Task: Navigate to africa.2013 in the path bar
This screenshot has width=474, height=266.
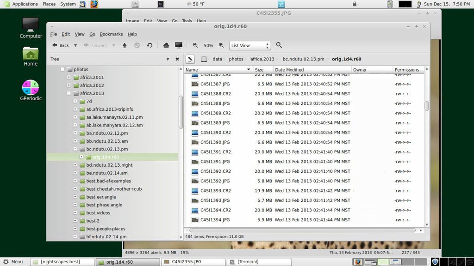Action: click(x=262, y=59)
